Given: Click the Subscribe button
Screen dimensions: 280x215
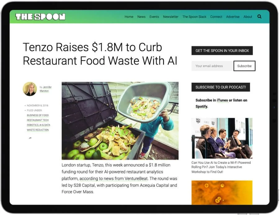Looking at the screenshot, I should click(244, 66).
